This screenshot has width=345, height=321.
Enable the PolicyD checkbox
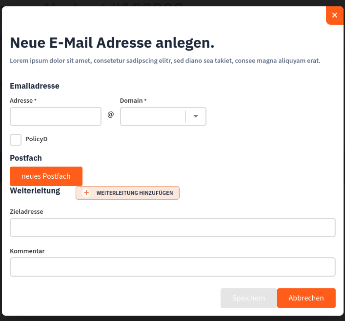point(15,140)
